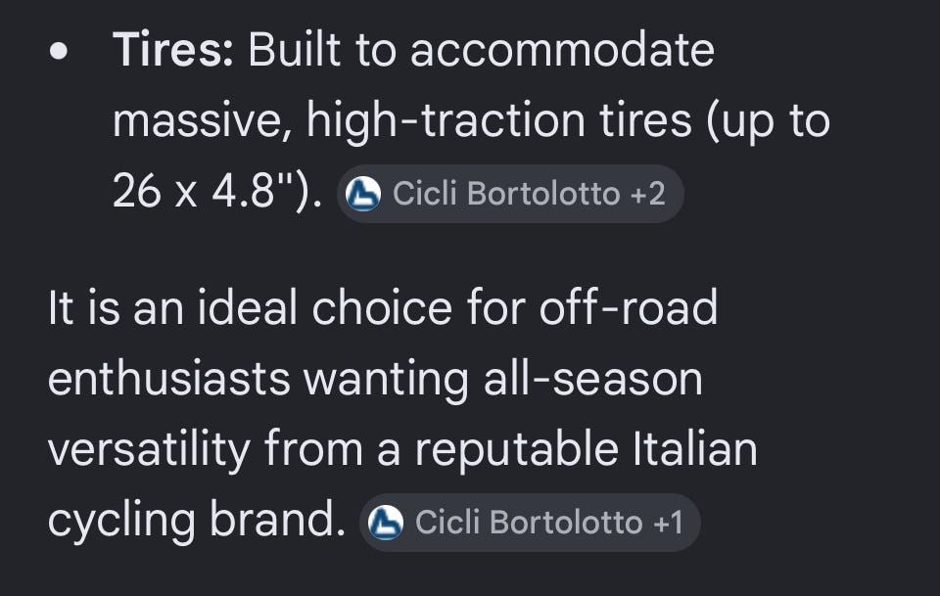Select the Cicli Bortolotto text in the final citation
Screen dimensions: 940x596
pos(529,523)
